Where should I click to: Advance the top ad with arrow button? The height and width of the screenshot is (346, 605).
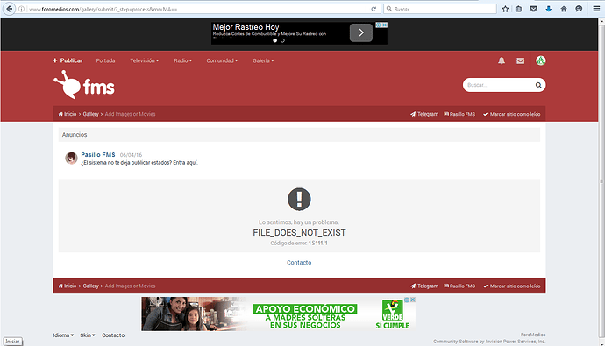(x=361, y=32)
